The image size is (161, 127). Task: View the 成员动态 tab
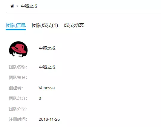[x=74, y=25]
